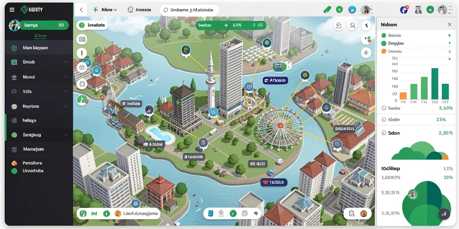
Task: Click the back chevron button in top bar
Action: (81, 10)
